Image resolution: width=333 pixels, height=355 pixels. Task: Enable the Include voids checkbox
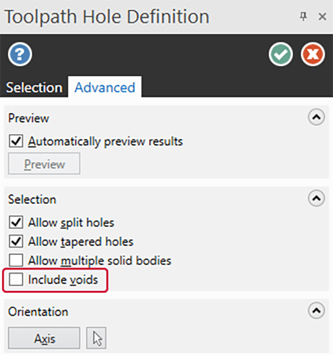(16, 279)
